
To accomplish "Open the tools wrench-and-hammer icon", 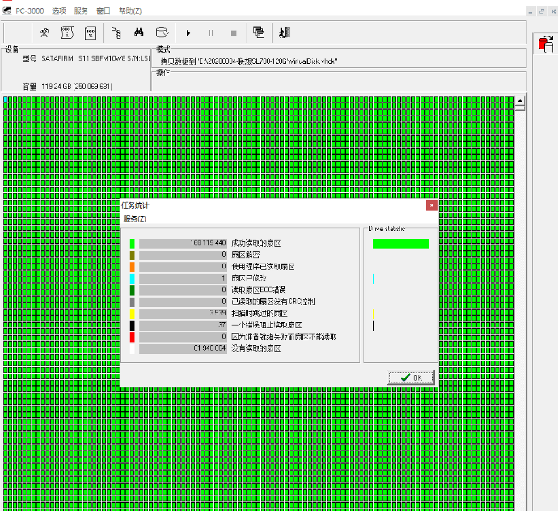I will (x=44, y=32).
